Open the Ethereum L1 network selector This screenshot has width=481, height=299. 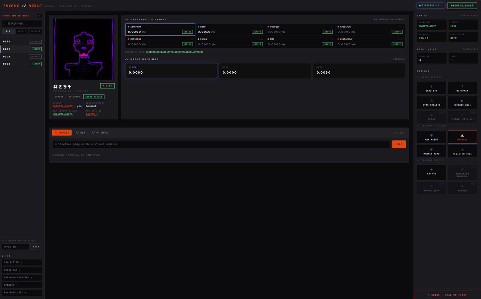431,6
